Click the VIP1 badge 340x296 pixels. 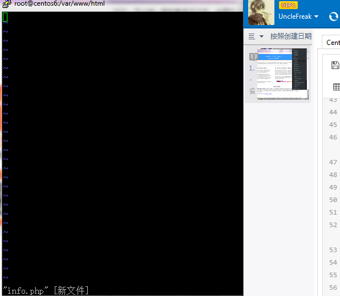click(288, 5)
